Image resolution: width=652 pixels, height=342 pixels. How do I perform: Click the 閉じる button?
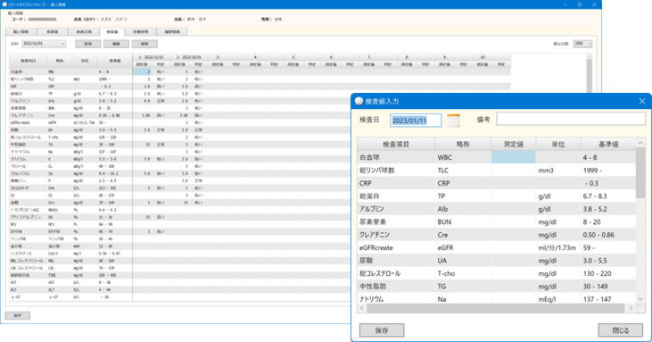(x=620, y=330)
